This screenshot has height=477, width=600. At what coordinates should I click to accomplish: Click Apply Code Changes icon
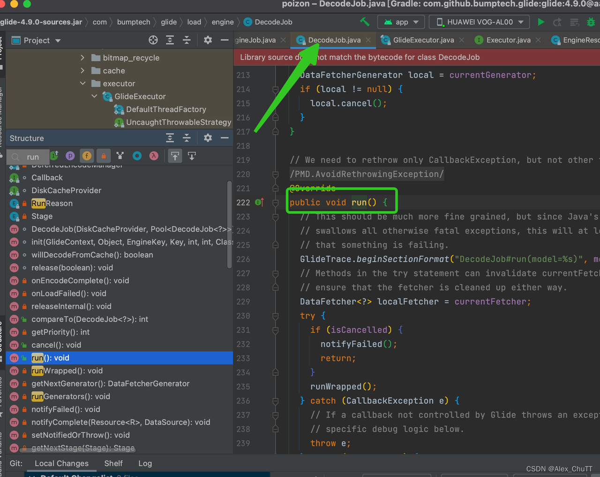click(x=574, y=22)
